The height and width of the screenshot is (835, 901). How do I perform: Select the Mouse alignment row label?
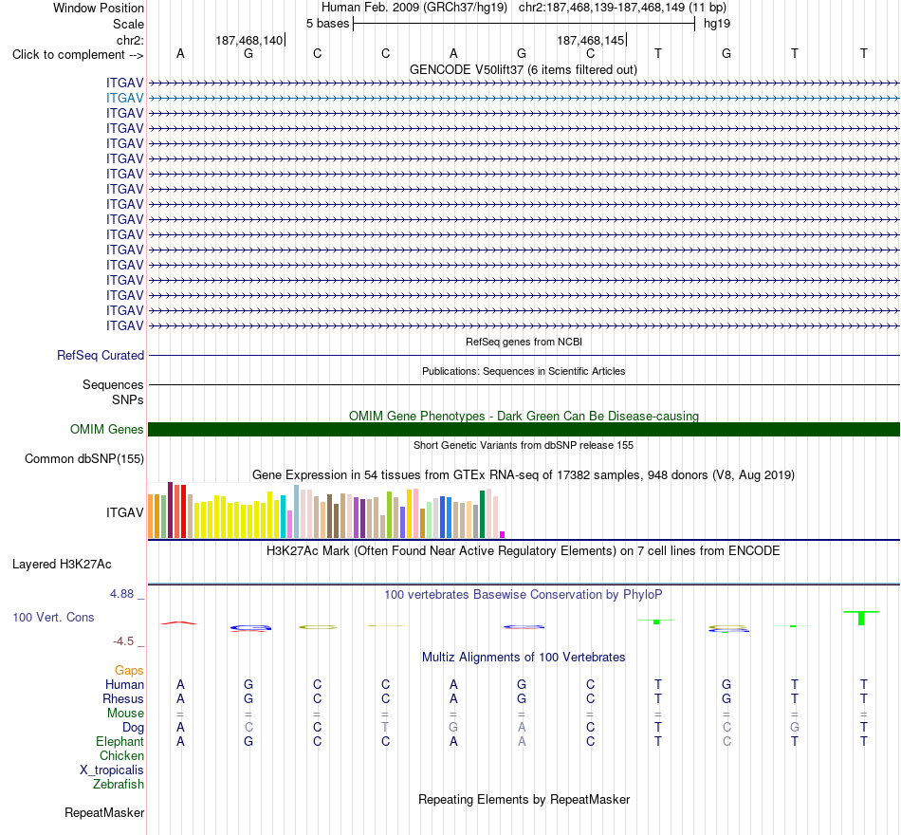(125, 714)
